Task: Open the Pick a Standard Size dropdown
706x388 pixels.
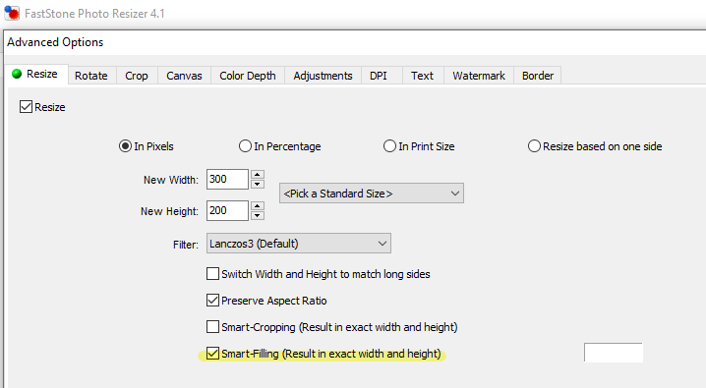Action: (372, 194)
